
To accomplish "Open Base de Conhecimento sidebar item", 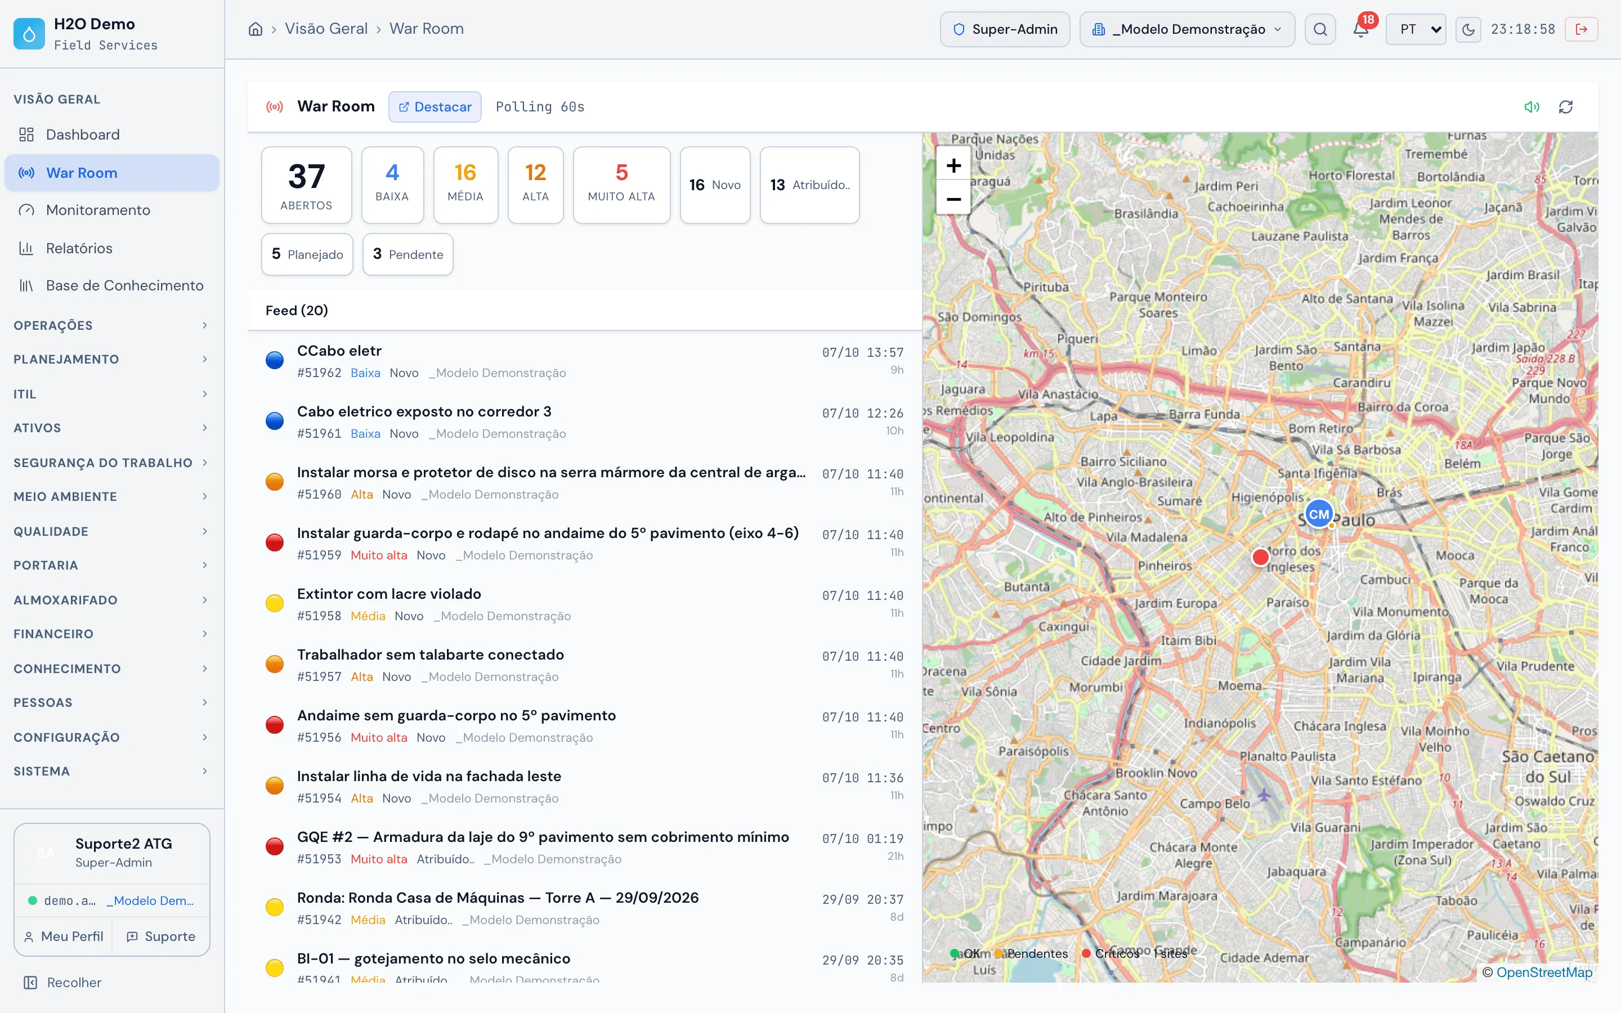I will click(112, 285).
